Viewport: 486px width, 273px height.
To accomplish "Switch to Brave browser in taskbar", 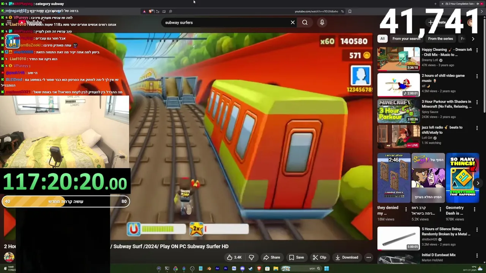I will click(x=259, y=268).
